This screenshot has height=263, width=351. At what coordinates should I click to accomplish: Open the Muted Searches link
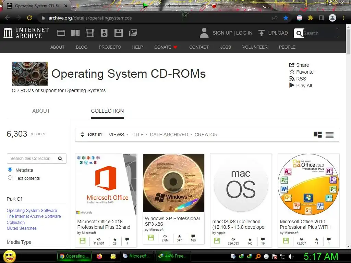22,228
